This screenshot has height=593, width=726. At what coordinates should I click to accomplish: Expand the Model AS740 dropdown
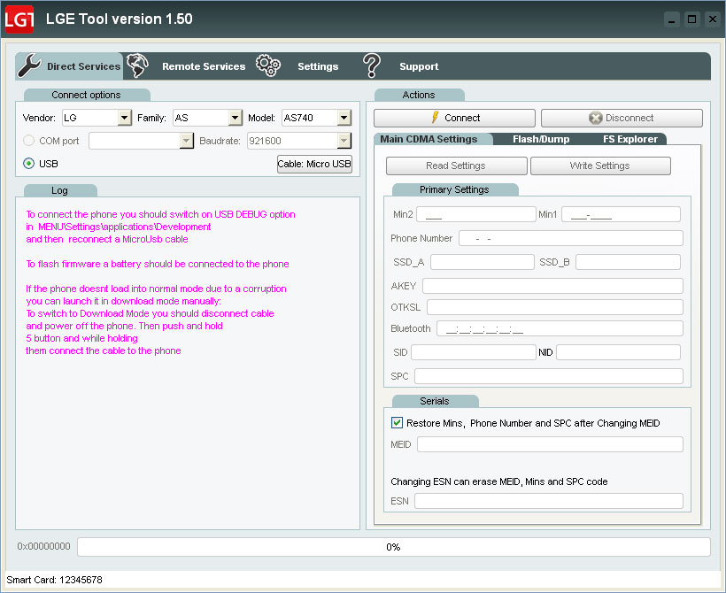point(344,118)
